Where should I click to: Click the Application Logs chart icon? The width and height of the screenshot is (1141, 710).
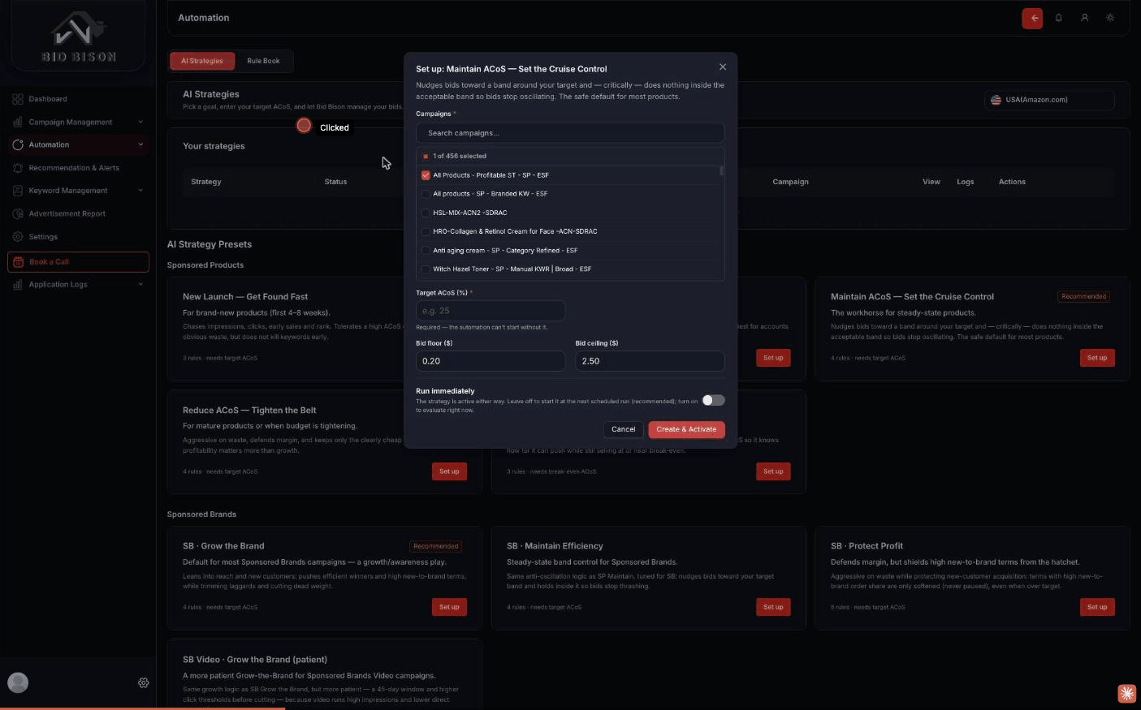click(x=18, y=285)
